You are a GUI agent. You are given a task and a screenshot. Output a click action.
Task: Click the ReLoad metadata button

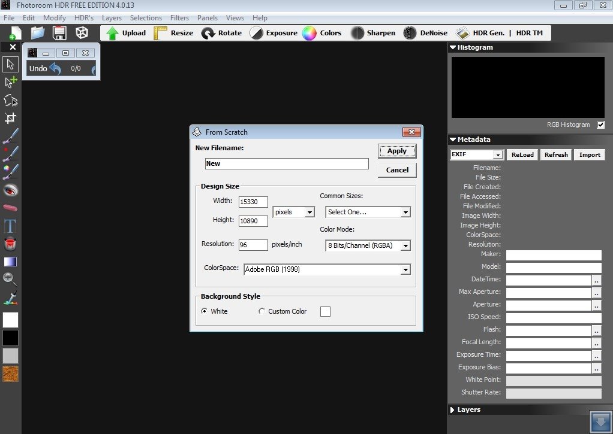coord(522,154)
